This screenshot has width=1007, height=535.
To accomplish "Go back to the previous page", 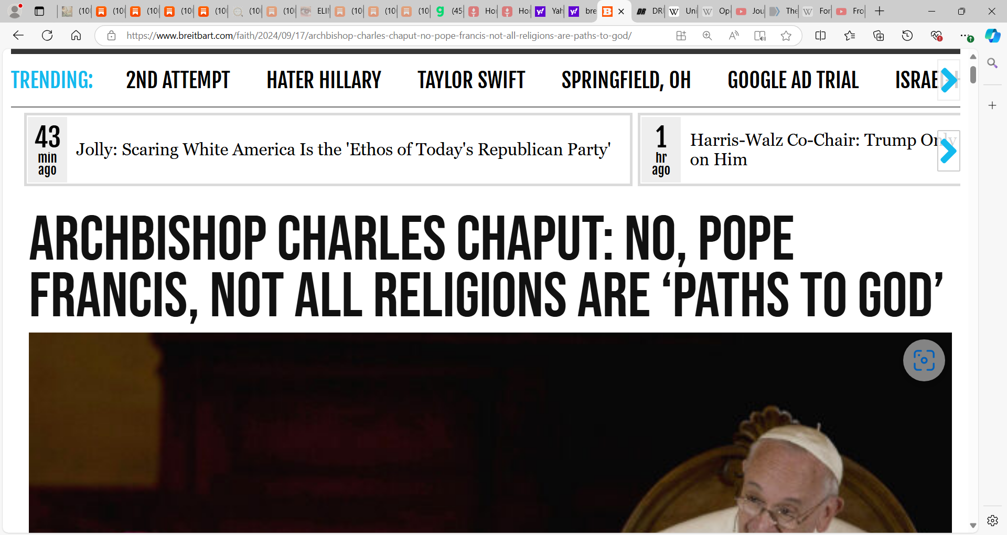I will coord(18,36).
